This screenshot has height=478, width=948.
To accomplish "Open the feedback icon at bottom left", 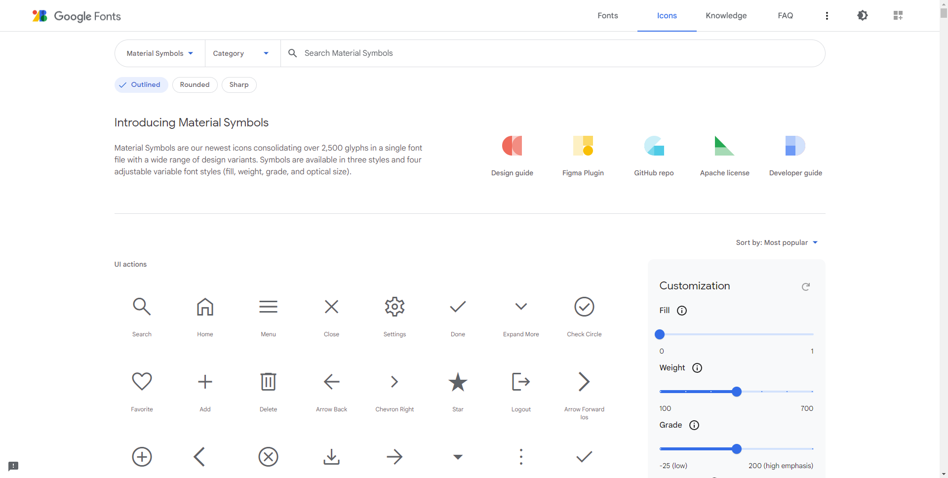I will point(13,466).
